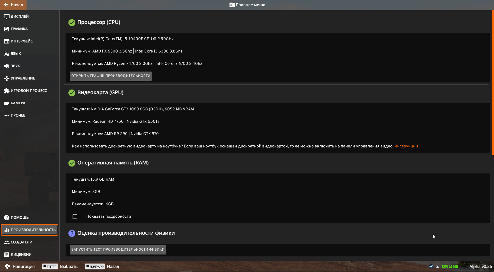Viewport: 494px width, 272px height.
Task: Switch to the ЗВУК settings
Action: 30,66
